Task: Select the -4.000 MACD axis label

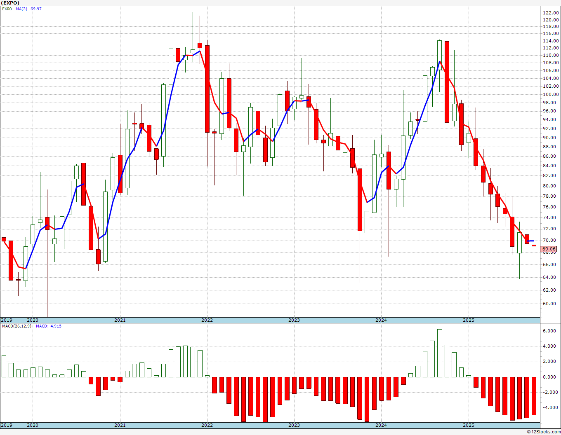Action: 550,407
